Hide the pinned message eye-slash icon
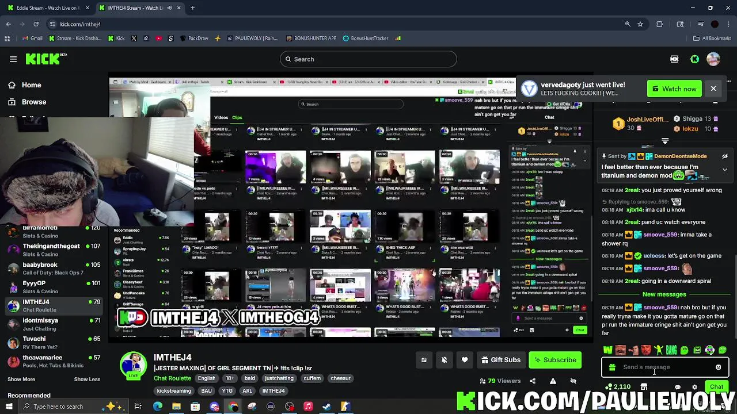Image resolution: width=737 pixels, height=414 pixels. point(725,156)
